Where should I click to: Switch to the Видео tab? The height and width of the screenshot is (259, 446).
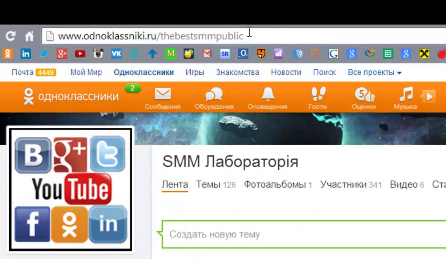(407, 185)
